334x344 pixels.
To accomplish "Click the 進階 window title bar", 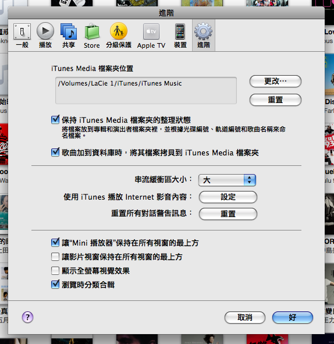I will click(x=166, y=13).
